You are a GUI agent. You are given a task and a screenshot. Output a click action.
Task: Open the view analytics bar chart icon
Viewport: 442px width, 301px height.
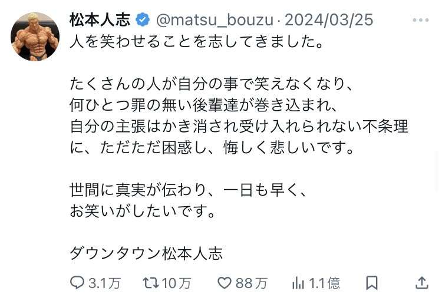[x=298, y=283]
